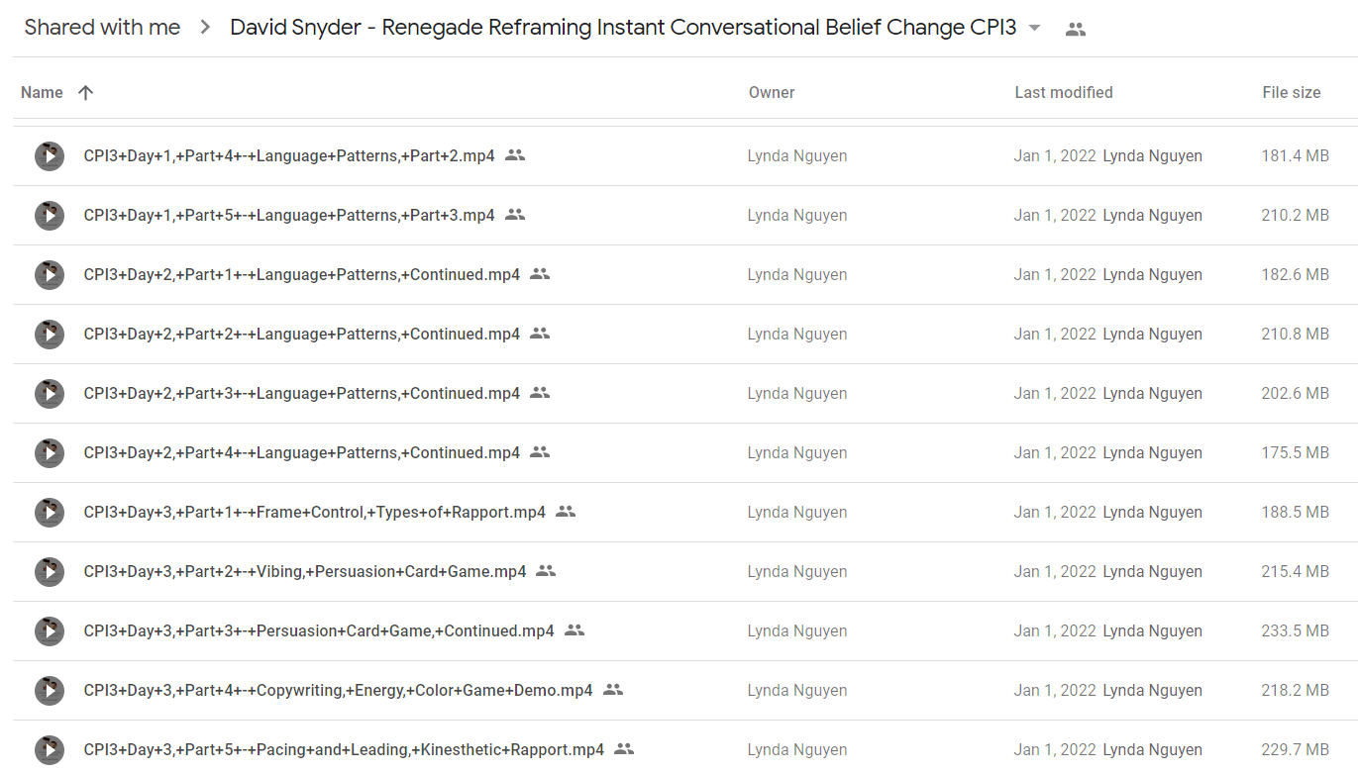Select CPI3+Day+1,+Part+5 Language Patterns Part+3 file
1358x773 pixels.
point(289,216)
